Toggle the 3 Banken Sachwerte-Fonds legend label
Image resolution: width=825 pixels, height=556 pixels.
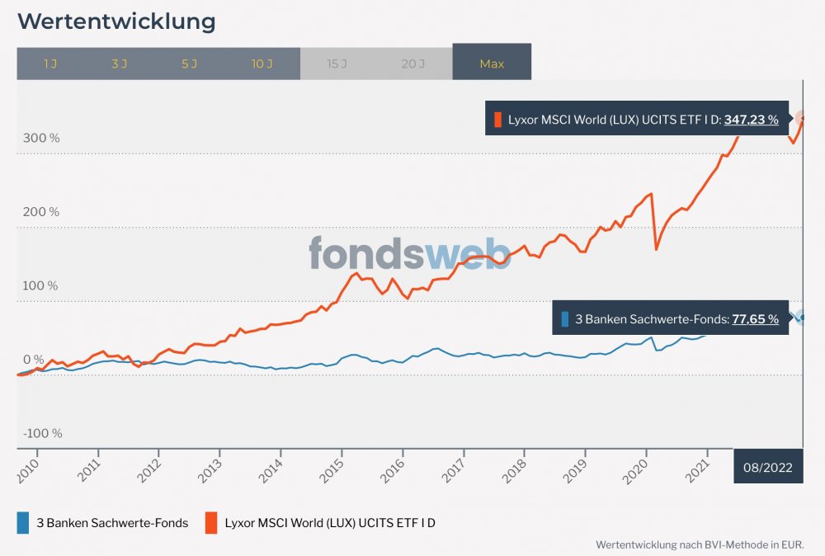click(x=112, y=523)
